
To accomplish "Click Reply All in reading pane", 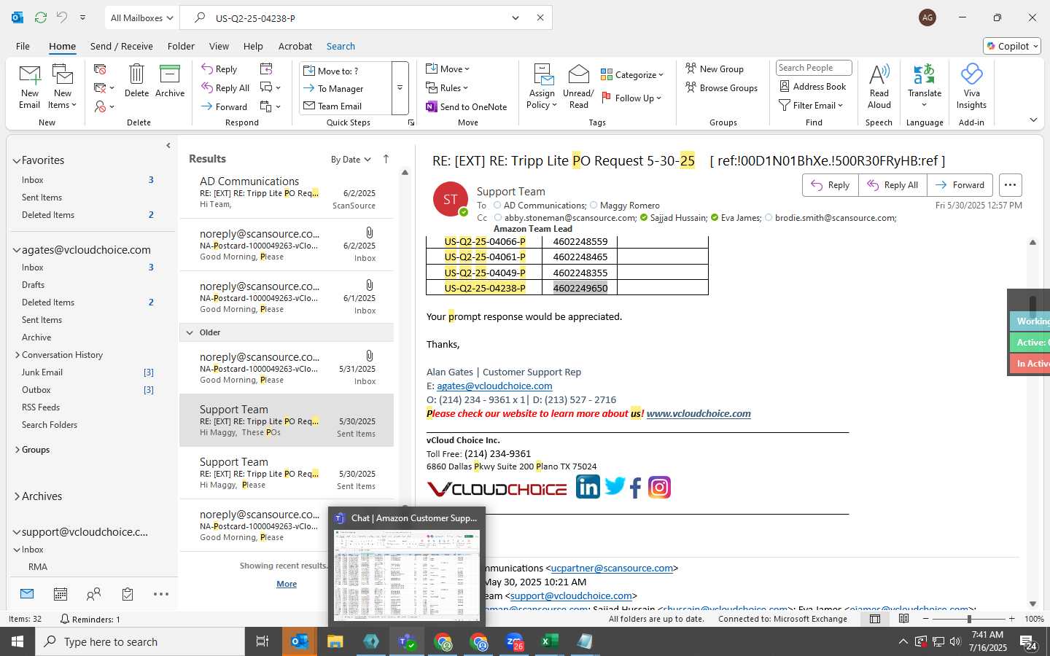I will (892, 185).
